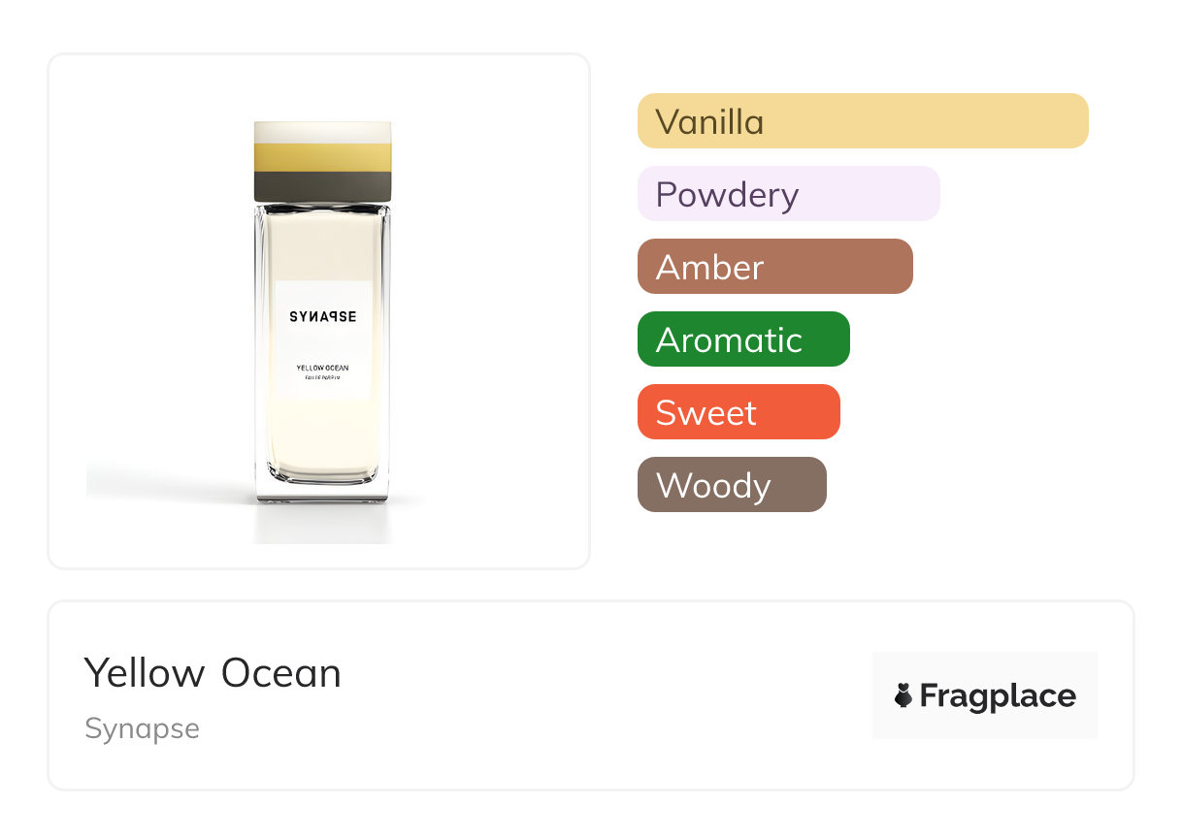Click the white top of the bottle cap
1182x838 pixels.
click(322, 132)
